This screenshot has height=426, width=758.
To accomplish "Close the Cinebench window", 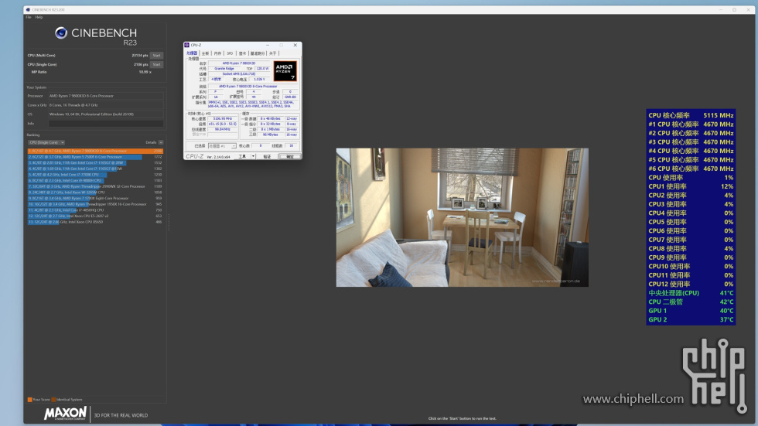I will [748, 9].
